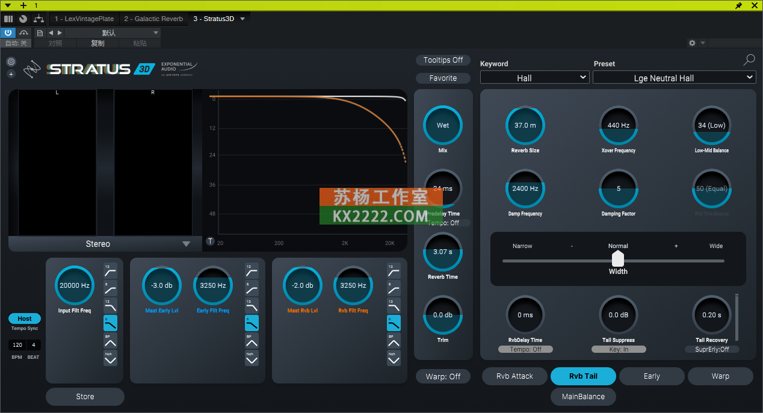763x413 pixels.
Task: Switch to 2 - Galactic Reverb tab
Action: pyautogui.click(x=153, y=19)
